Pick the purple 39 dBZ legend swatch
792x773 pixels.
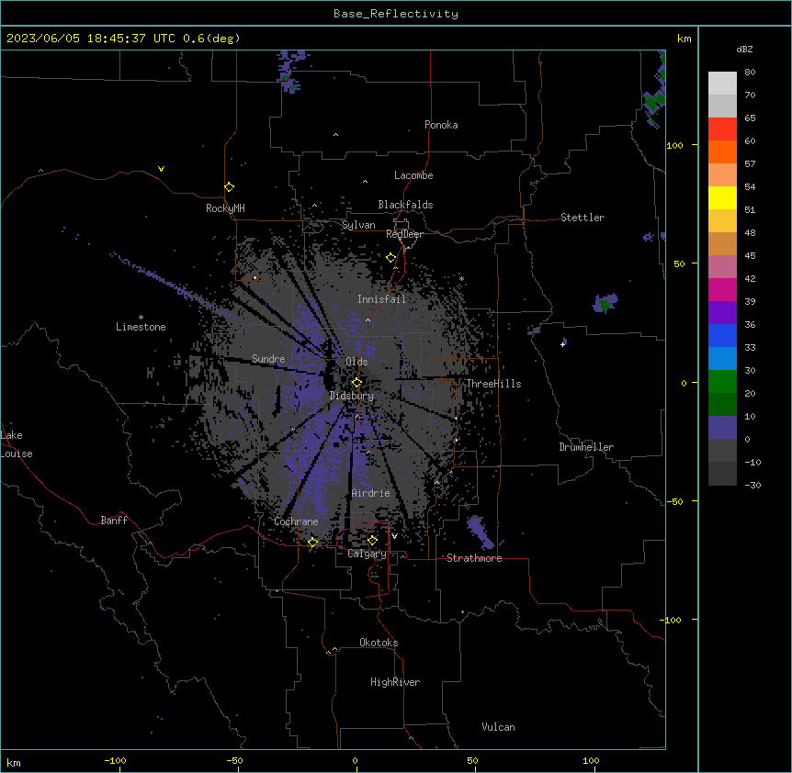click(722, 312)
